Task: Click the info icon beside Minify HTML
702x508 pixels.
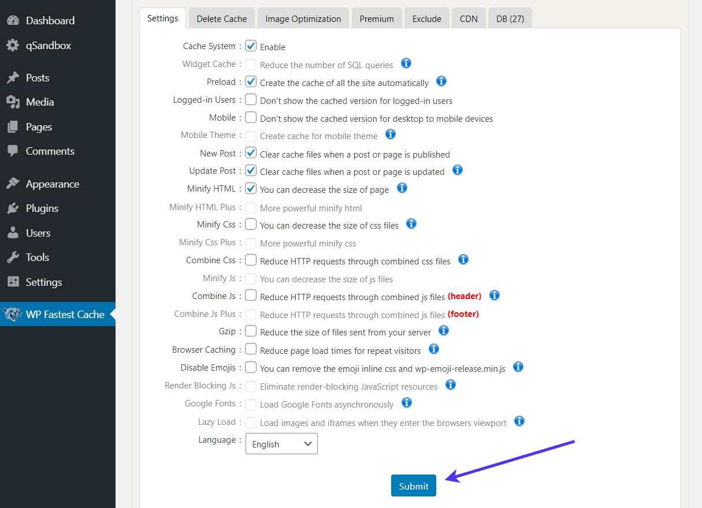Action: (x=402, y=188)
